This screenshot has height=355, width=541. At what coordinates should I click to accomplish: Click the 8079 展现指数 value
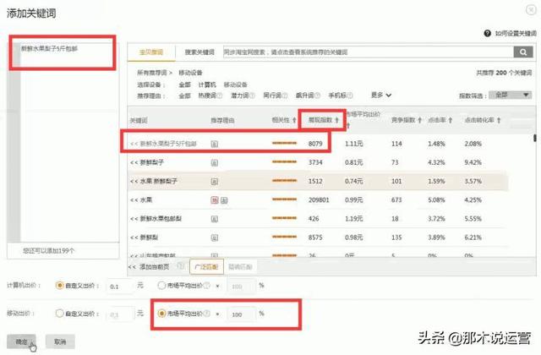click(x=315, y=144)
